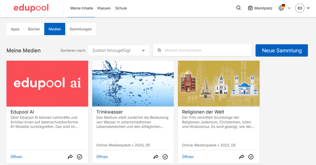Click the edupool logo
The image size is (316, 165).
coord(32,8)
